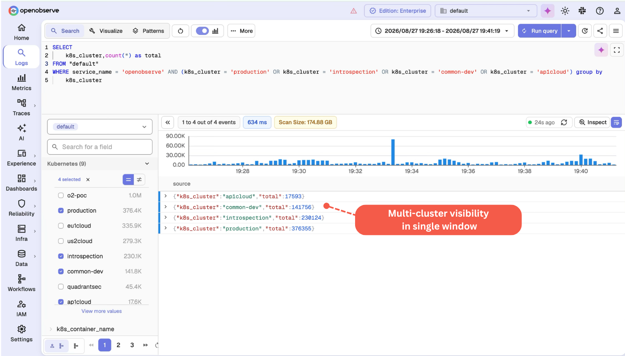625x356 pixels.
Task: Open the Infra section
Action: (x=21, y=233)
